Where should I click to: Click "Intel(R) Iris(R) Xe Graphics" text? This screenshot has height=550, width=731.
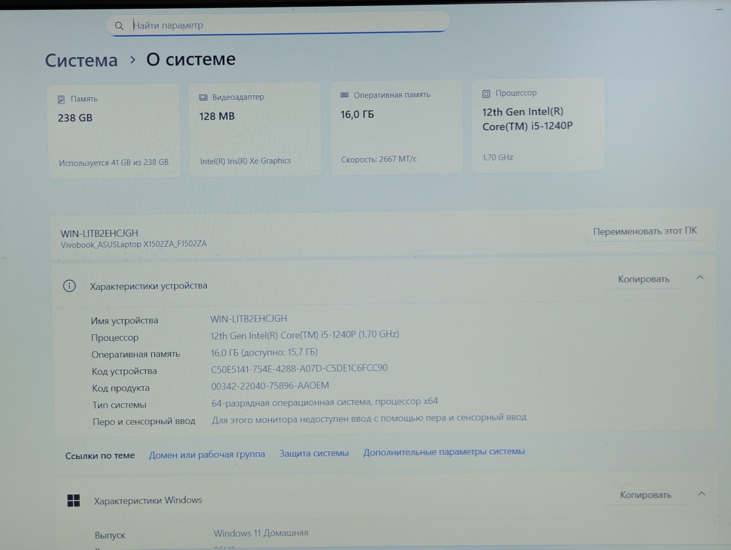coord(246,161)
